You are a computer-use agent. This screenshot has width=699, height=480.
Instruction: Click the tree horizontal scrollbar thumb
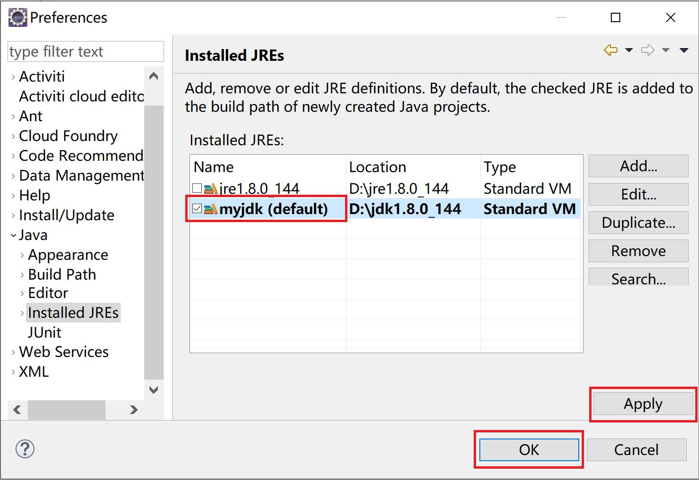66,410
